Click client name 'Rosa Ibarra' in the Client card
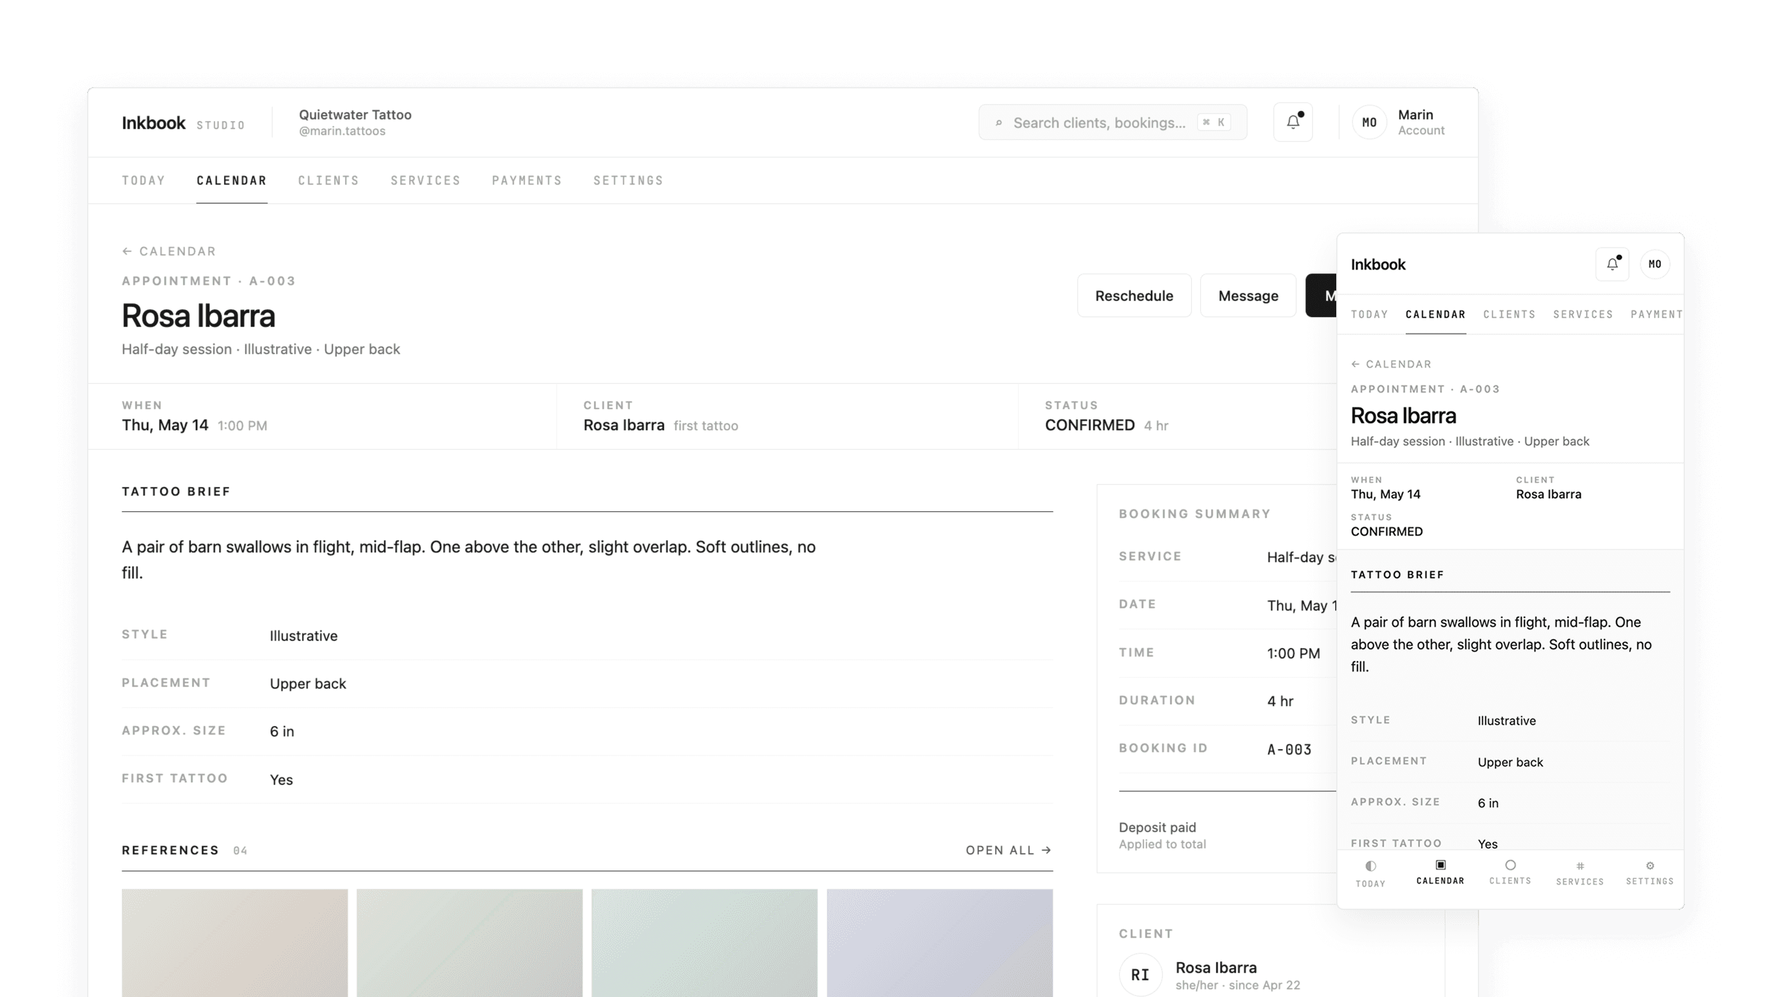1772x997 pixels. point(1216,967)
